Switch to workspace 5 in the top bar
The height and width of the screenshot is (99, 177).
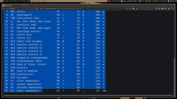(13, 1)
